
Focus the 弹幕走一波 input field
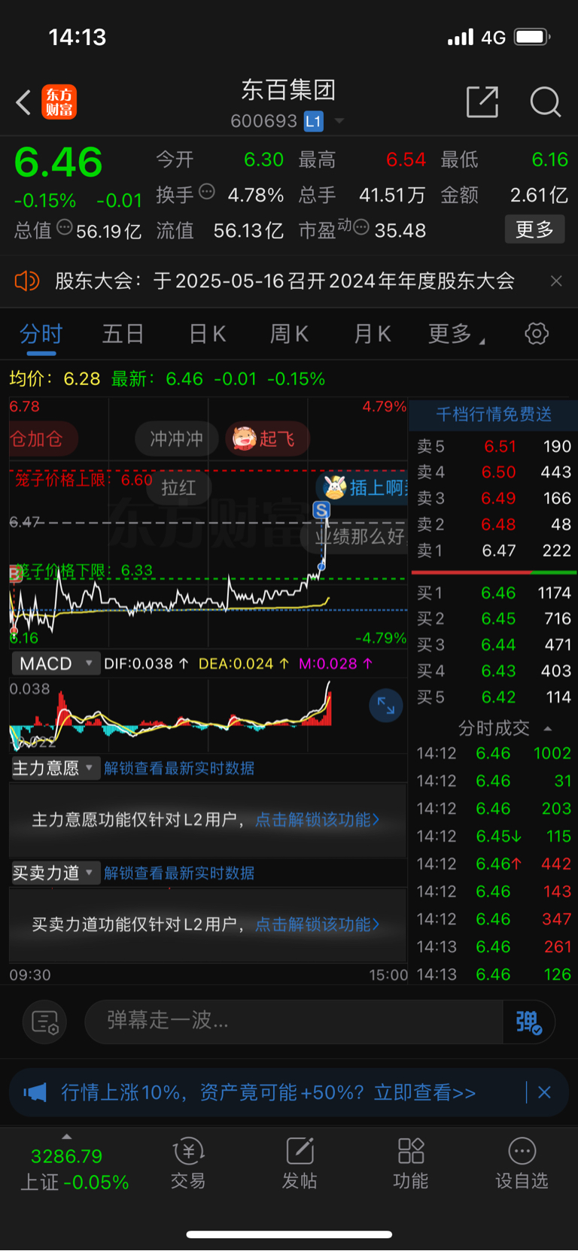(294, 1022)
